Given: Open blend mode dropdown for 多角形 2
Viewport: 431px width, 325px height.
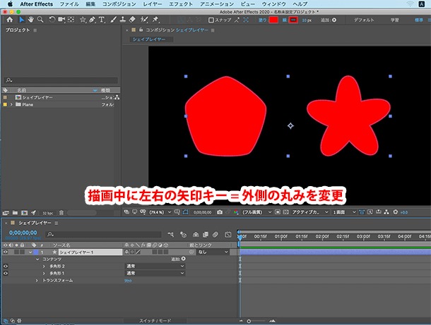Looking at the screenshot, I should point(155,266).
